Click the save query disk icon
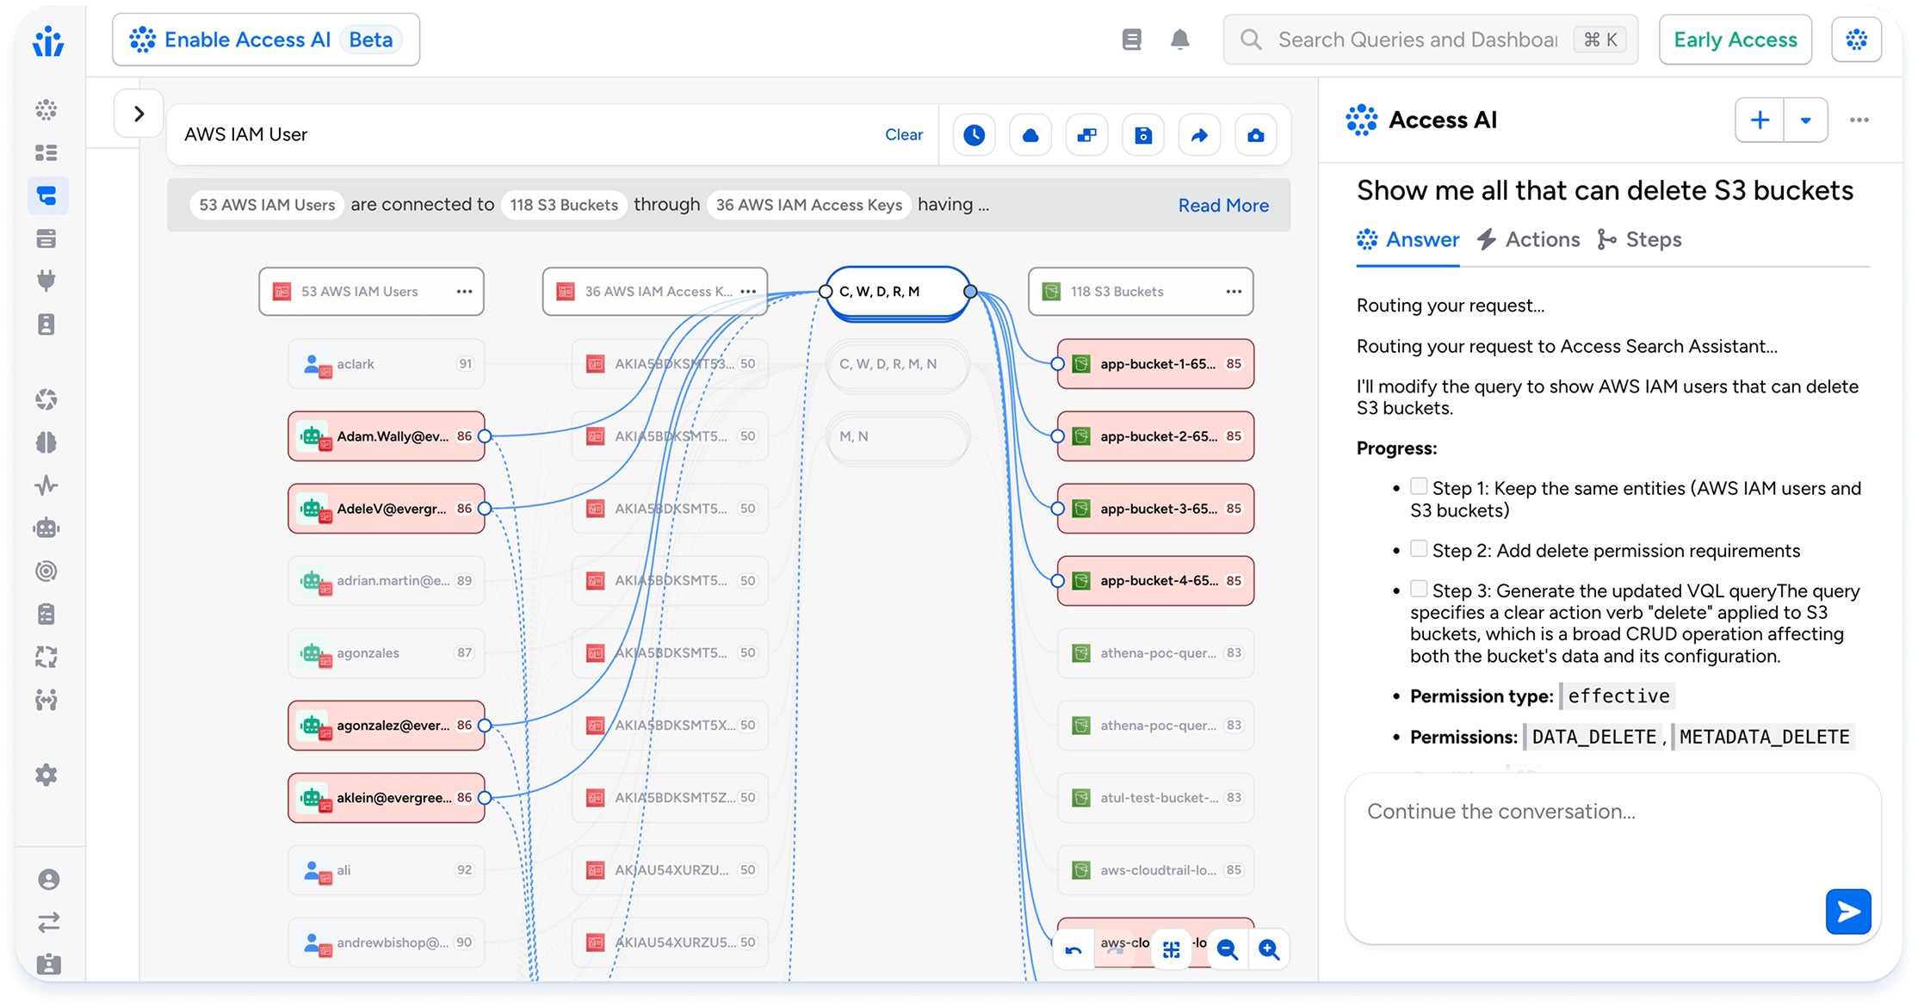The width and height of the screenshot is (1918, 1007). tap(1143, 135)
